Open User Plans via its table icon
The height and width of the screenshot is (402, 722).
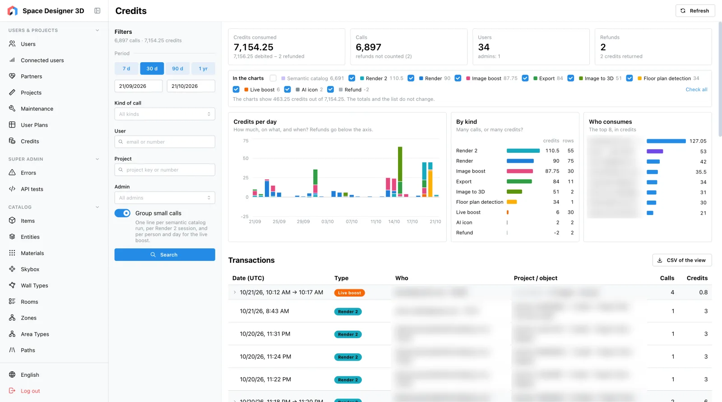click(12, 125)
